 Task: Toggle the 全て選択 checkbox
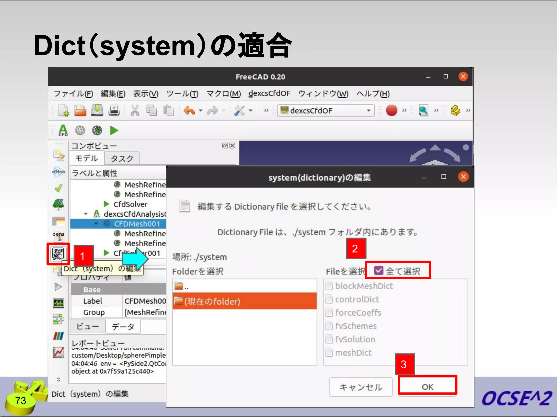[379, 270]
